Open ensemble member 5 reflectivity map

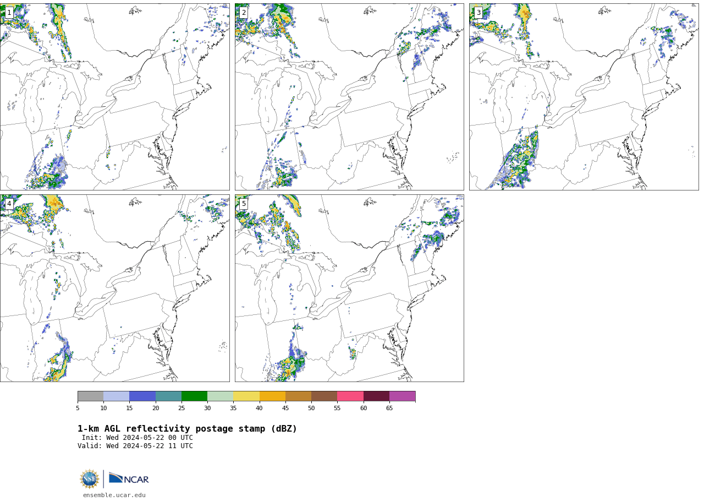point(349,288)
